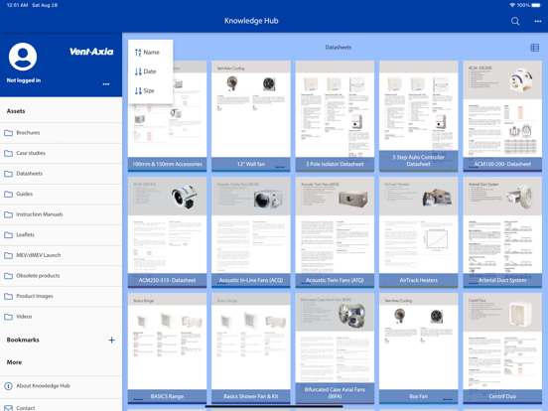Image resolution: width=548 pixels, height=411 pixels.
Task: Open the ACM100-200 Datasheet thumbnail
Action: (x=502, y=116)
